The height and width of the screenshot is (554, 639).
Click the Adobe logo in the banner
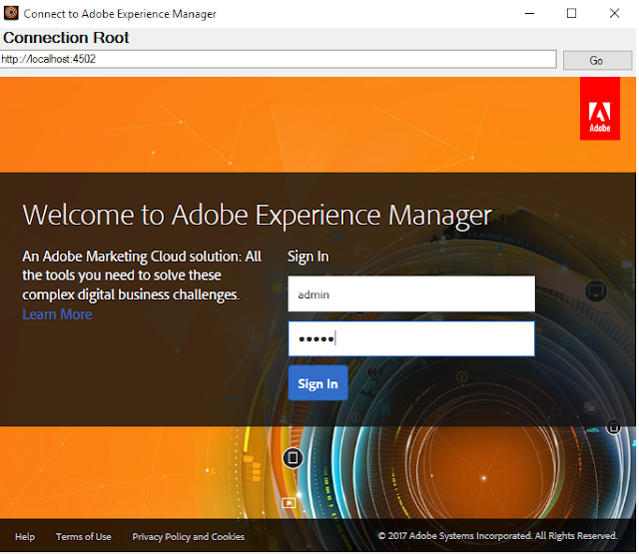(x=599, y=109)
